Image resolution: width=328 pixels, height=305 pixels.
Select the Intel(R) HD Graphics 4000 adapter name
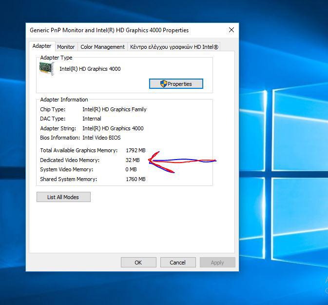point(90,69)
